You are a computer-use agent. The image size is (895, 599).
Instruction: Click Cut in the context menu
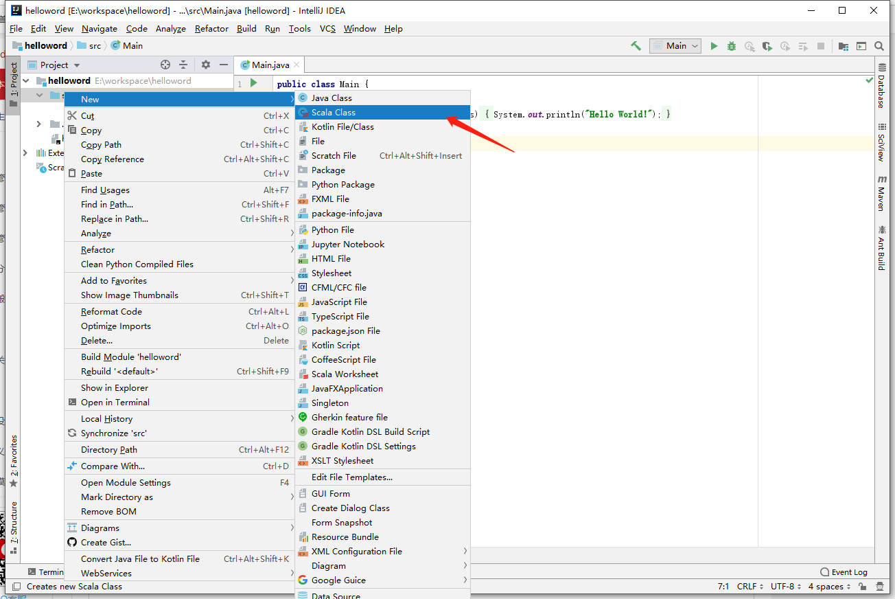[179, 115]
